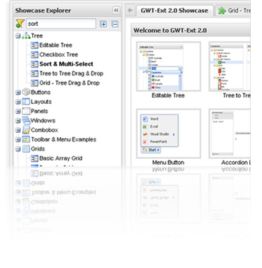Viewport: 262px width, 268px height.
Task: Click Welcome to GWT-Ext 2.0 heading
Action: pyautogui.click(x=170, y=30)
